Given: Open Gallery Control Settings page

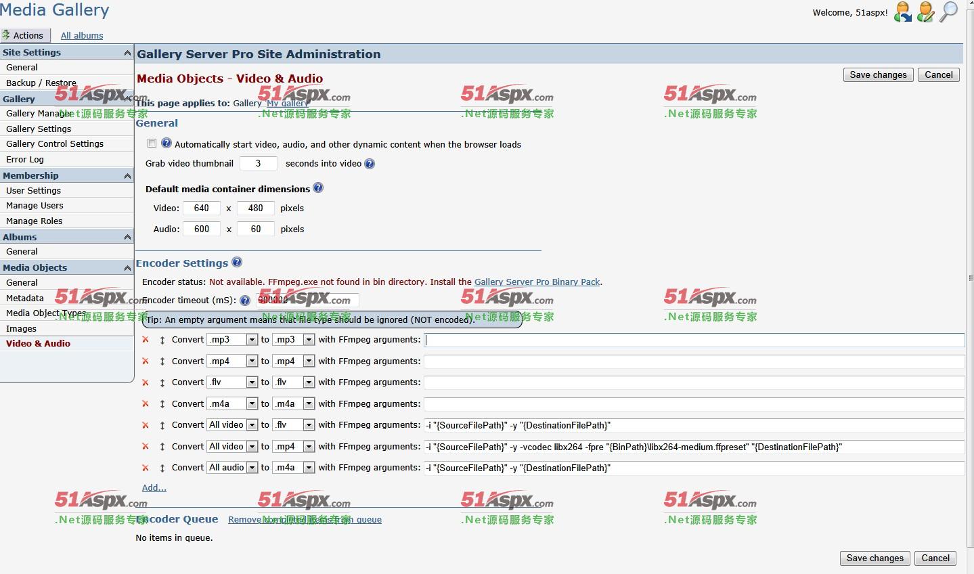Looking at the screenshot, I should pos(55,143).
